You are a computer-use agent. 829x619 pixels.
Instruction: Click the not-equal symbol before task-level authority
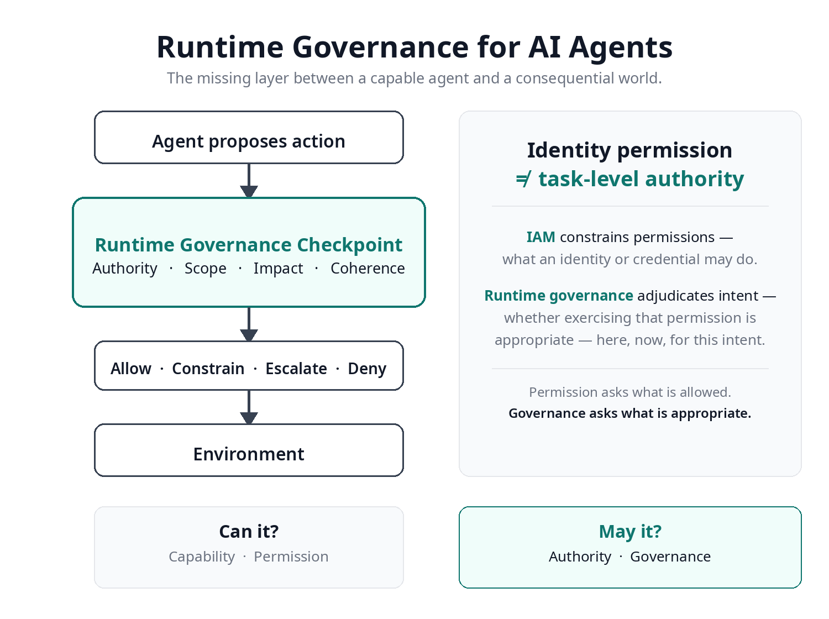pyautogui.click(x=524, y=179)
